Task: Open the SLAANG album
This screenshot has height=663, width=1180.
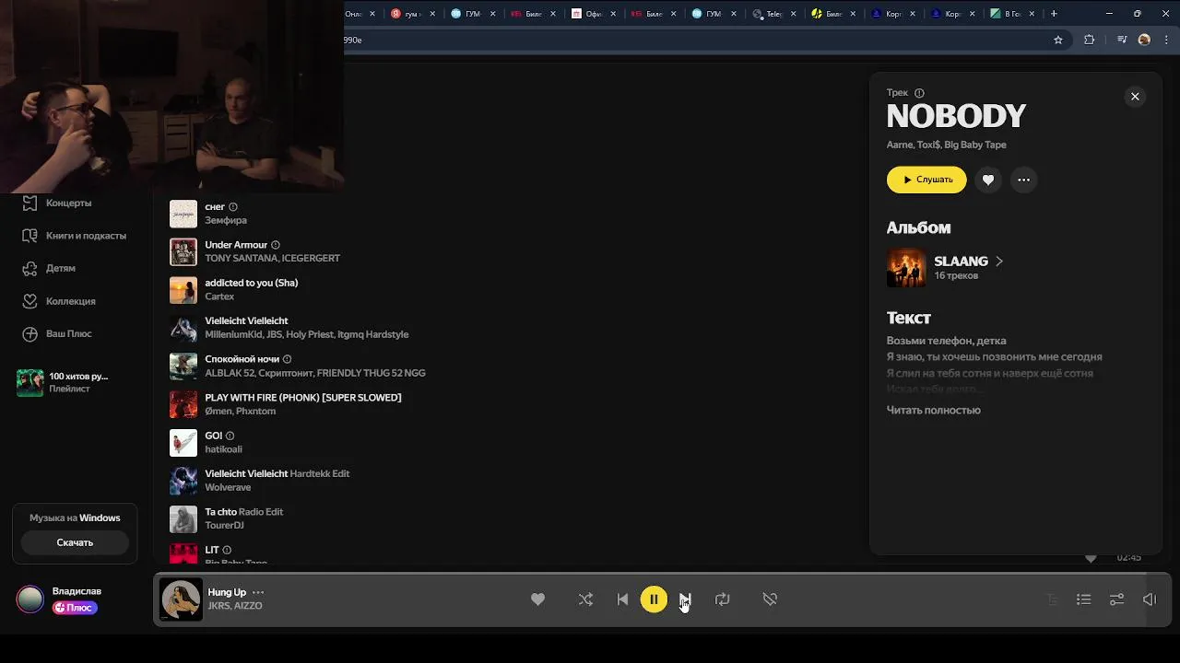Action: pyautogui.click(x=961, y=262)
